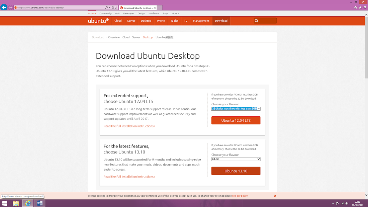This screenshot has width=368, height=207.
Task: Open Microsoft Word from the taskbar
Action: coord(39,203)
